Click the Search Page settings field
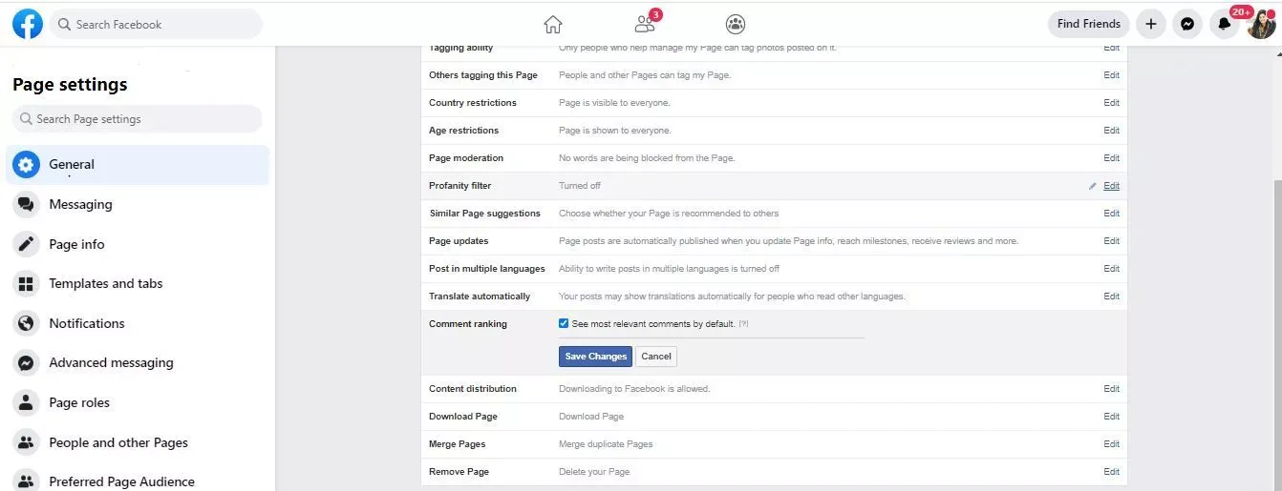 point(138,119)
